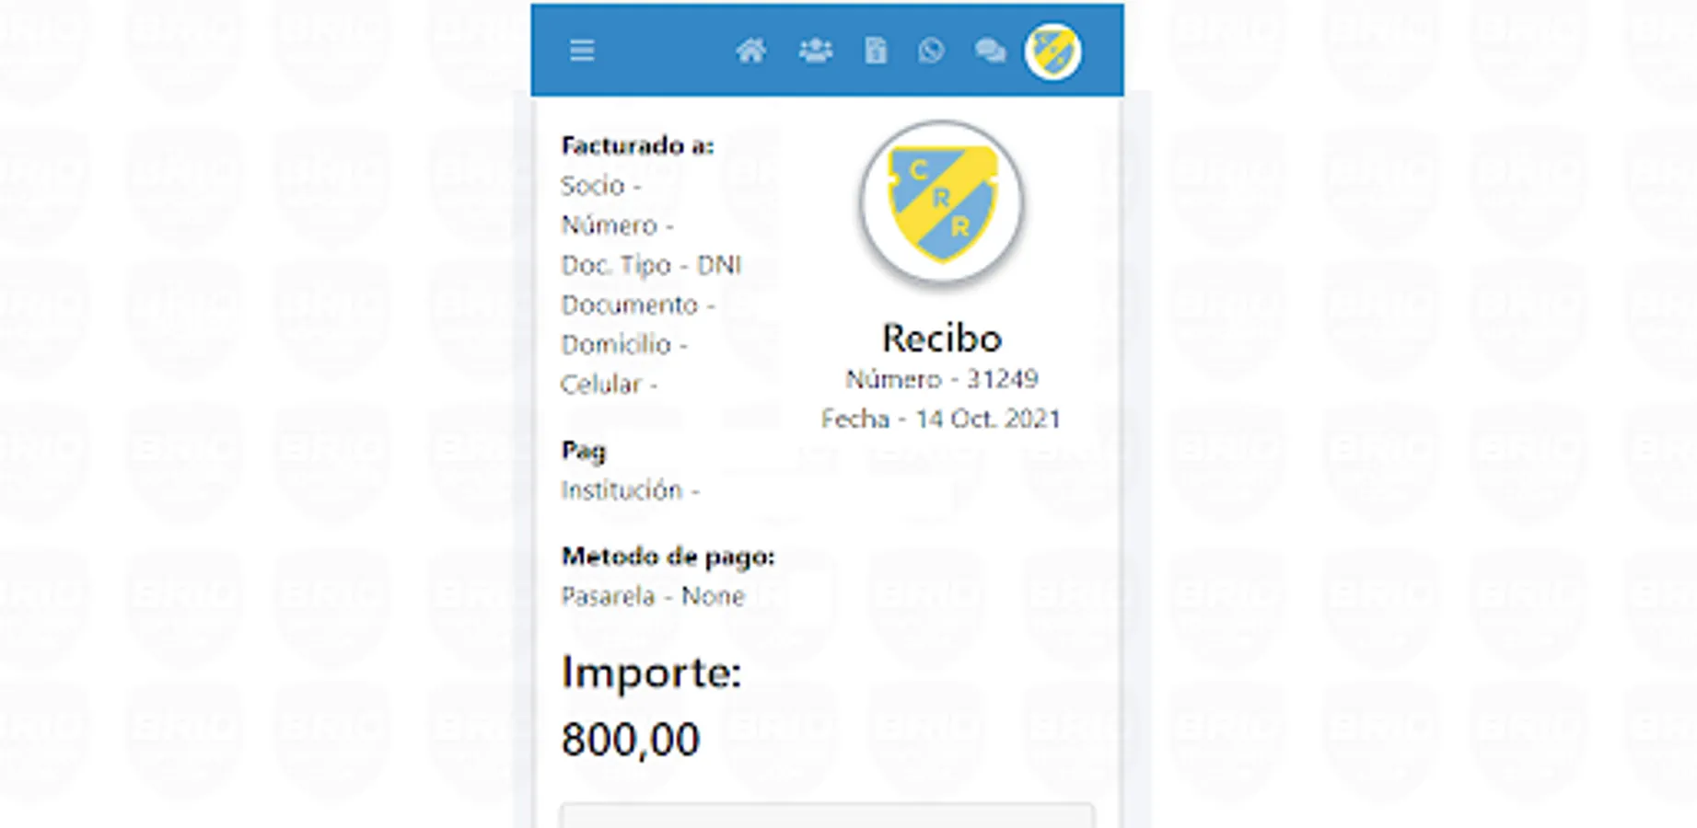Click the Socio - line
The image size is (1697, 828).
(x=601, y=186)
